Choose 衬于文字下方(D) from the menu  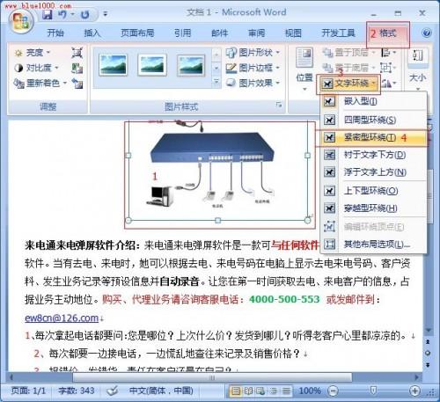(373, 155)
